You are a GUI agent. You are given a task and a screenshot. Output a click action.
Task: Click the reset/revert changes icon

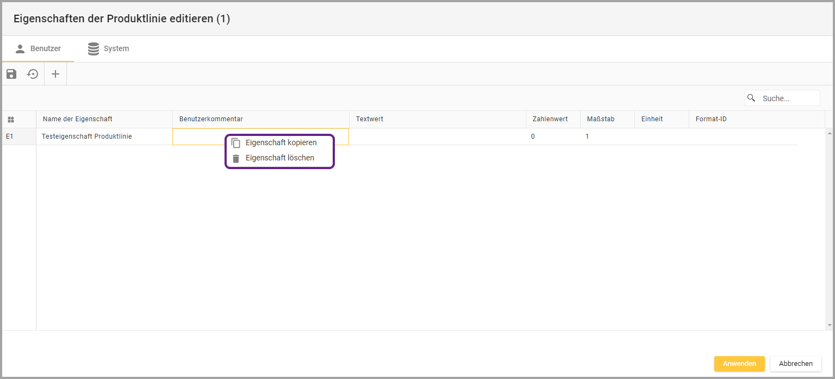[x=33, y=74]
